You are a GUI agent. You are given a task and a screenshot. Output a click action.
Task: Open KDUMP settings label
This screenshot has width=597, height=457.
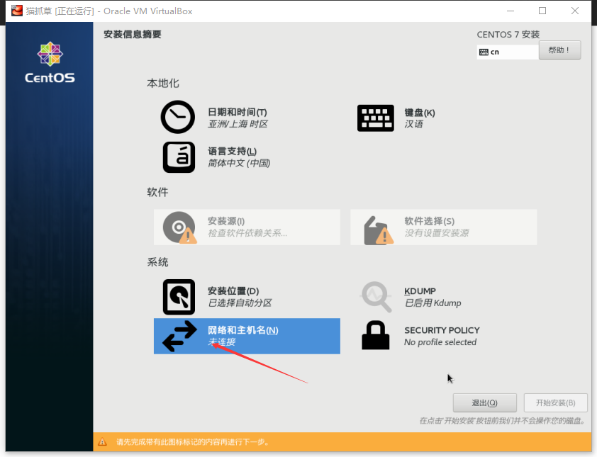point(420,291)
